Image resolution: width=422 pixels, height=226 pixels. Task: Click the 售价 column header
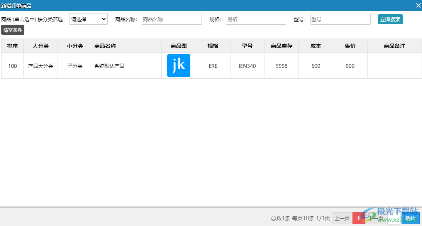click(x=350, y=46)
